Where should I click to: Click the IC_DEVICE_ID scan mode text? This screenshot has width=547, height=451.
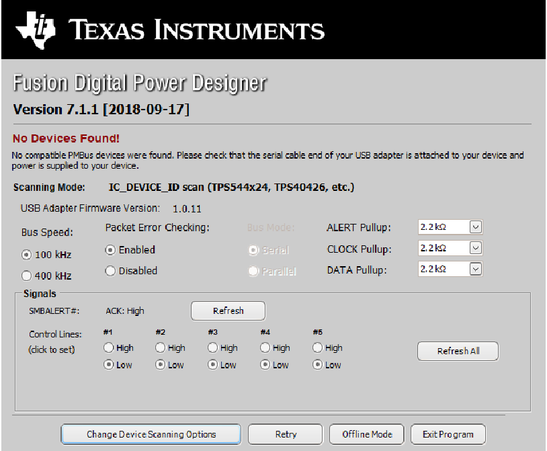[x=231, y=188]
